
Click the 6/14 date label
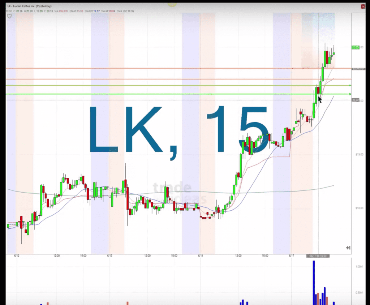click(x=201, y=255)
